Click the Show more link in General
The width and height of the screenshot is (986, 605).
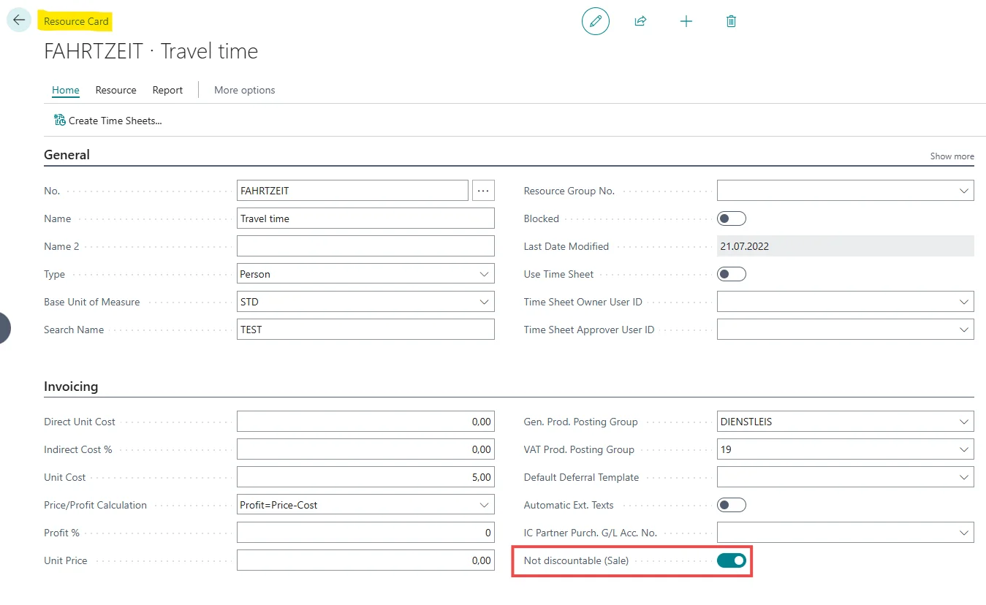952,156
